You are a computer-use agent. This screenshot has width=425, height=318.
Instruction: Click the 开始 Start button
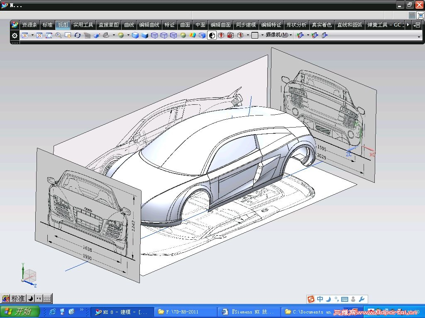(20, 312)
